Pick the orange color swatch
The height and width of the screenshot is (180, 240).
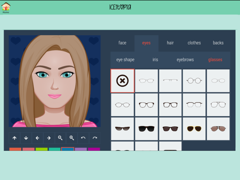click(x=15, y=149)
